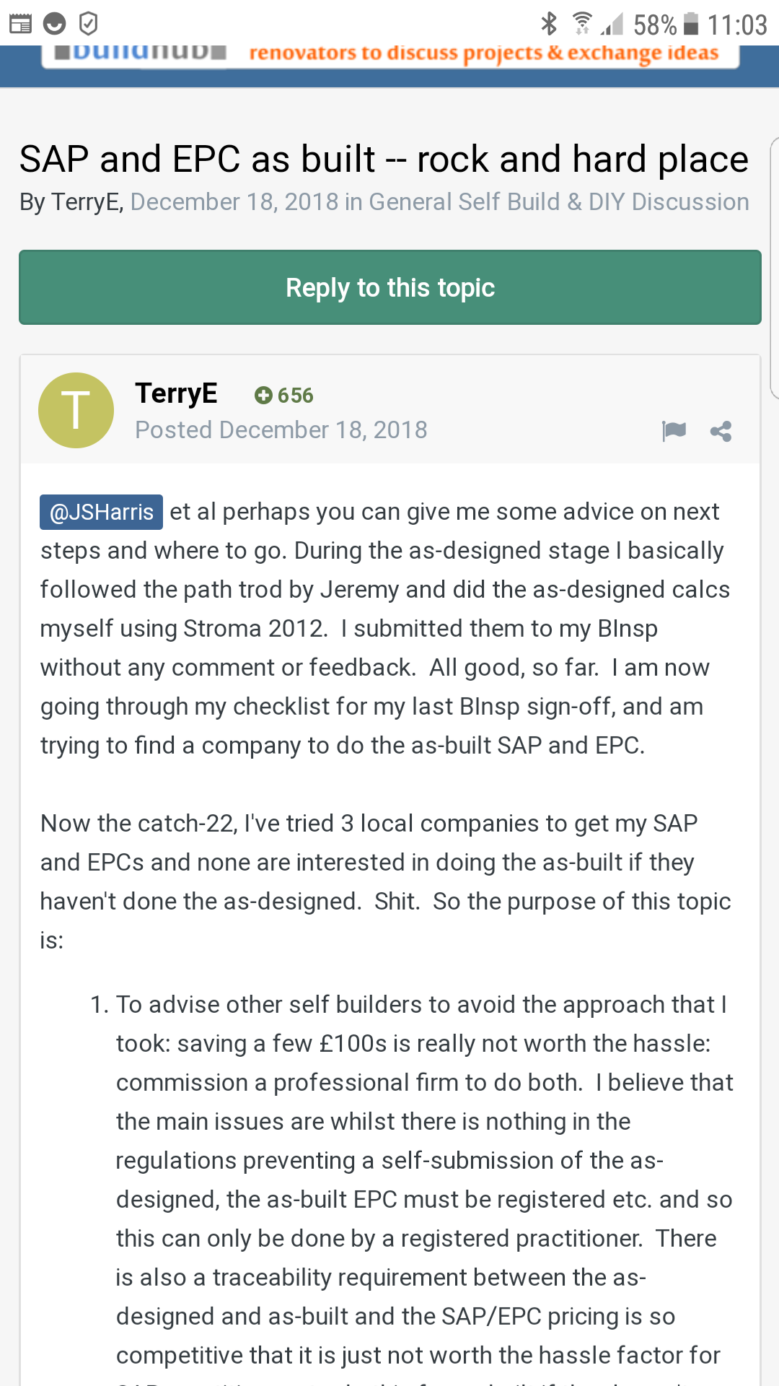Tap the battery indicator icon
779x1386 pixels.
[691, 24]
